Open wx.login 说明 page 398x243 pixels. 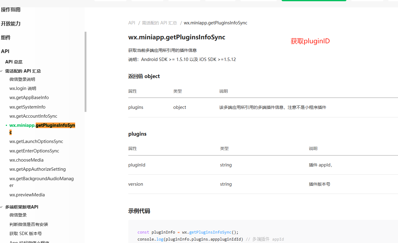pyautogui.click(x=23, y=88)
